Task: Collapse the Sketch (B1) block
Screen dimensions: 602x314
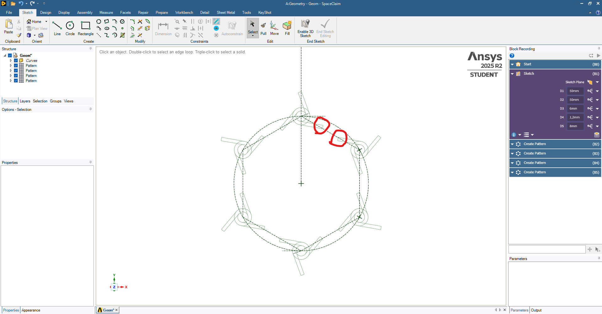Action: point(512,74)
